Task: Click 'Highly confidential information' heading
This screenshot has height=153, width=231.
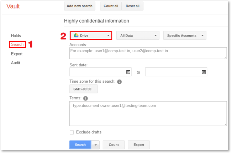Action: click(x=96, y=21)
